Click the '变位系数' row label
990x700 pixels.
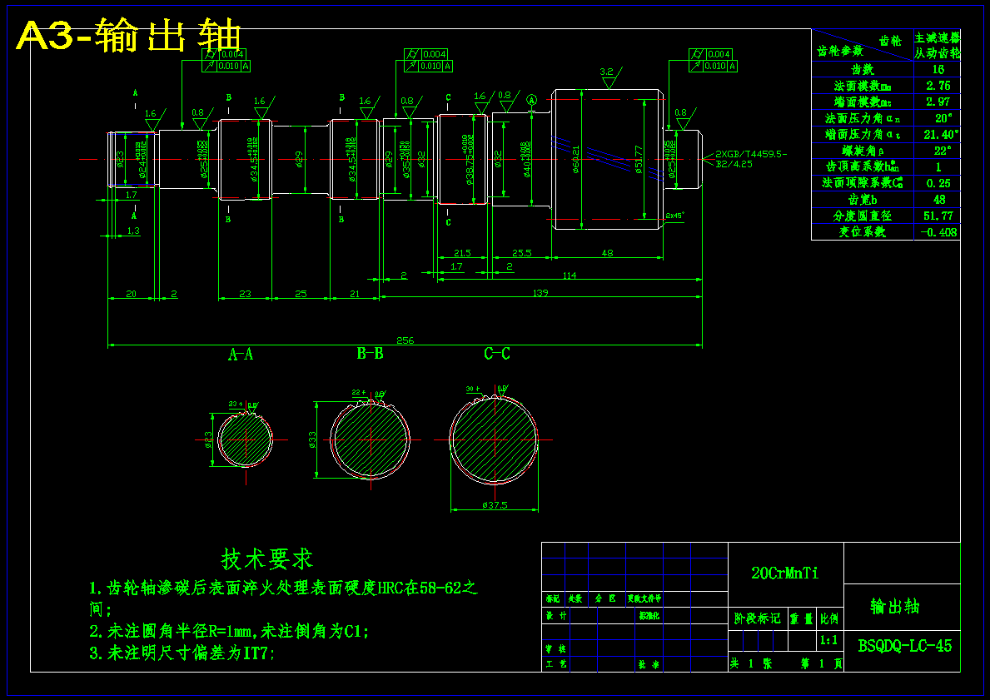863,231
